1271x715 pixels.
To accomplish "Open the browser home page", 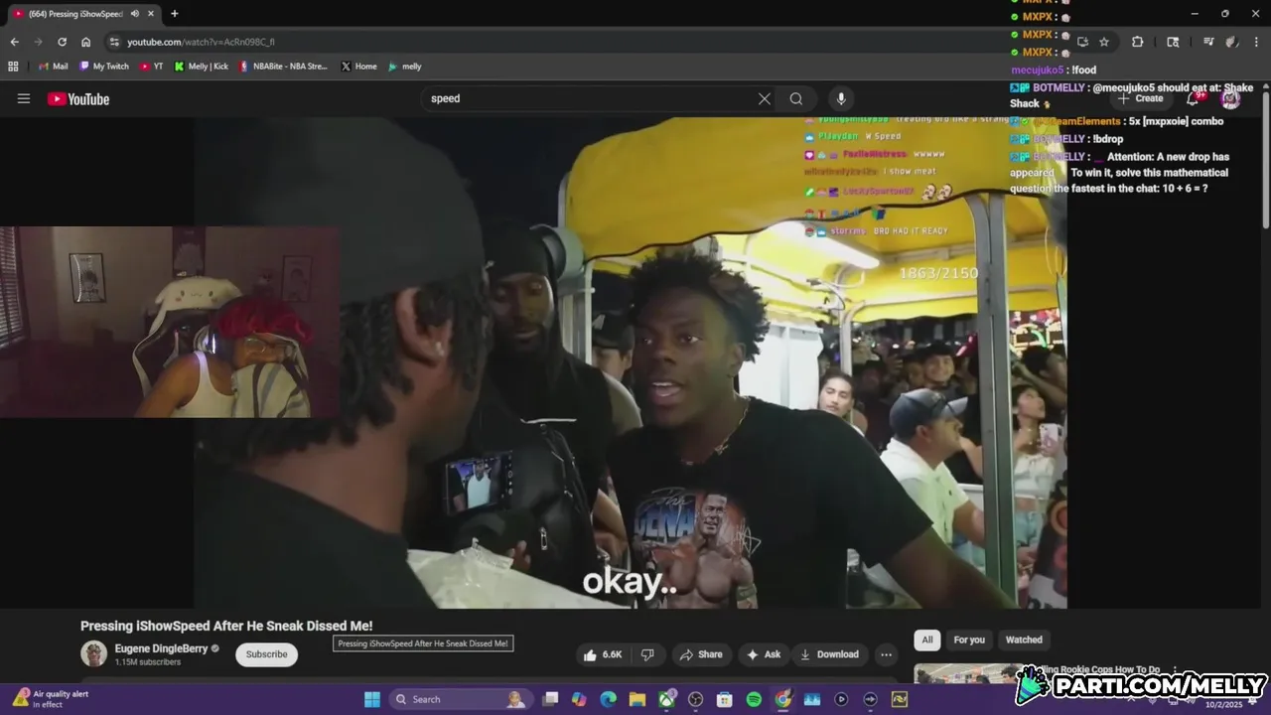I will (x=85, y=42).
